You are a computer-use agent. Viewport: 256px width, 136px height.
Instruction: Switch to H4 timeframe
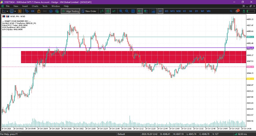point(190,11)
